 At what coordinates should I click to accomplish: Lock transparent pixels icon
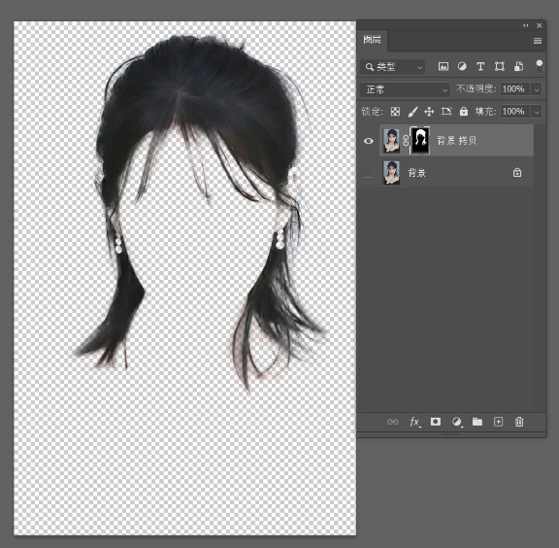click(x=395, y=112)
